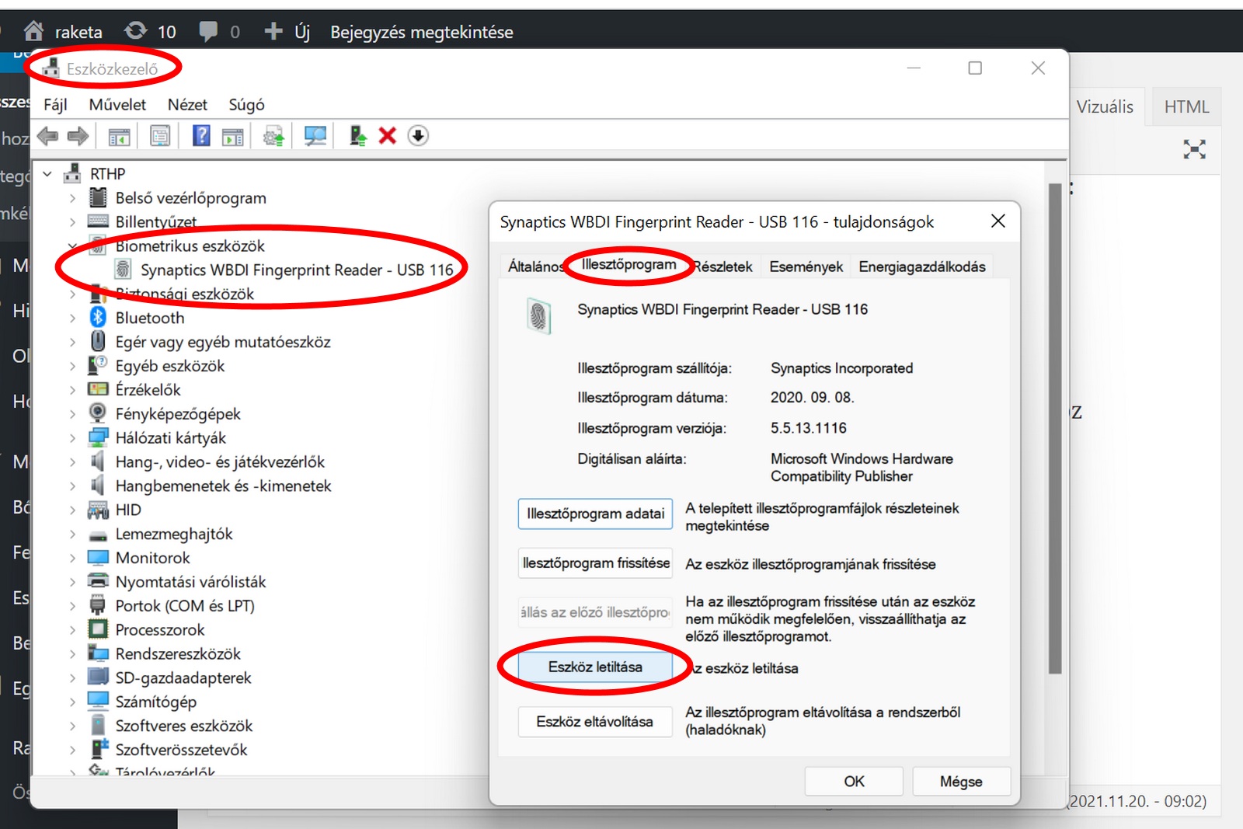Click the blue question mark help icon
This screenshot has width=1243, height=829.
click(201, 137)
